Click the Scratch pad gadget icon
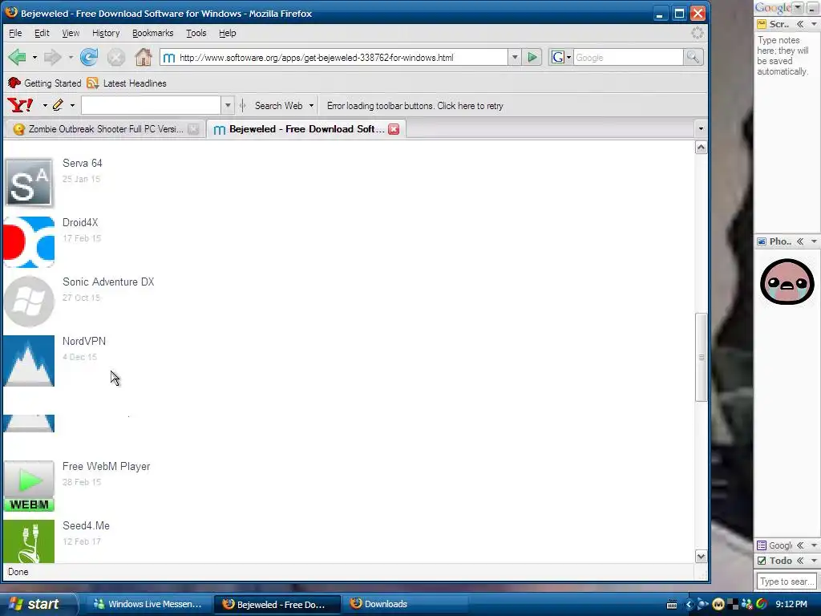This screenshot has height=616, width=821. point(762,24)
